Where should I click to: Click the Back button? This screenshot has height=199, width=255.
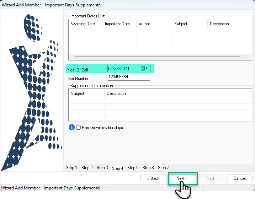[x=153, y=178]
